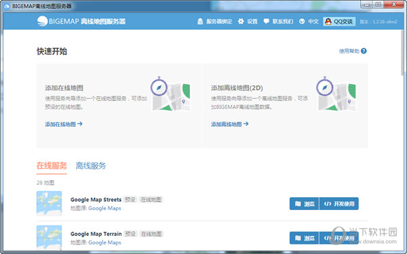Screen dimensions: 407x254
Task: Click 预设 tag on Google Map Terrain
Action: point(130,234)
